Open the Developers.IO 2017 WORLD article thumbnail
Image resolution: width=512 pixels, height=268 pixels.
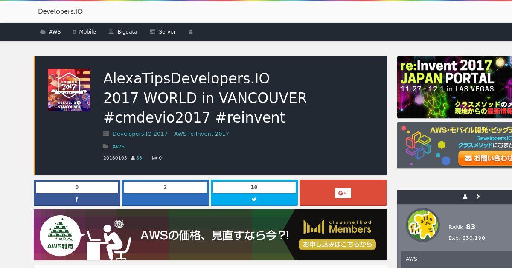point(69,90)
